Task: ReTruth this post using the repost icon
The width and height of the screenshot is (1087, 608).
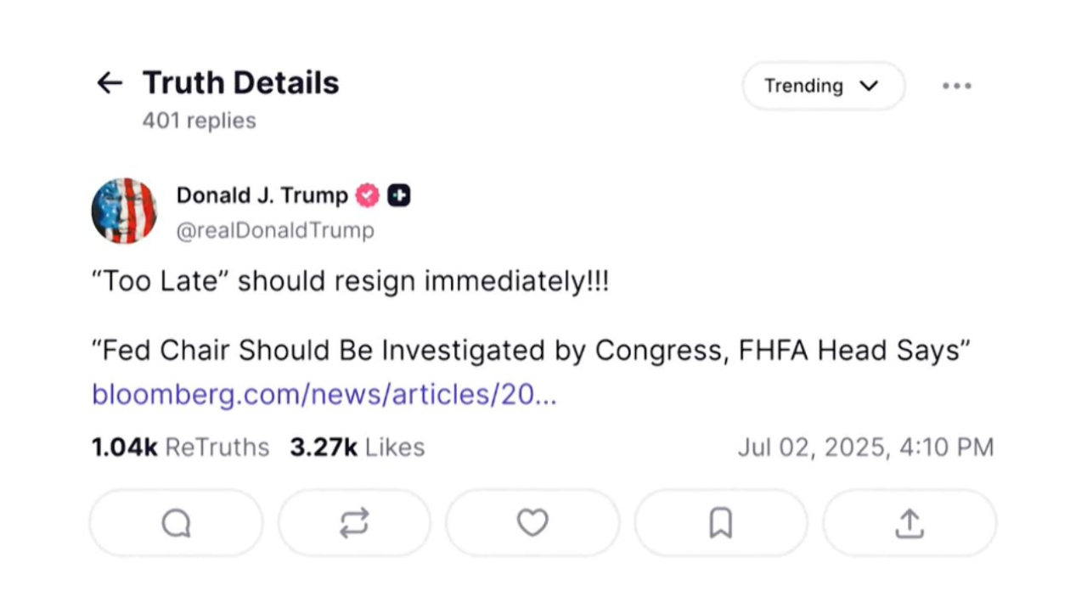Action: click(x=354, y=523)
